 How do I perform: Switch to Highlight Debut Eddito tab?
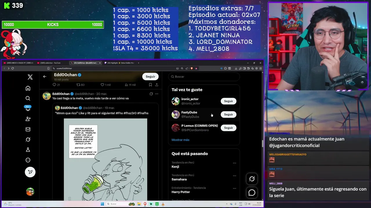119,63
